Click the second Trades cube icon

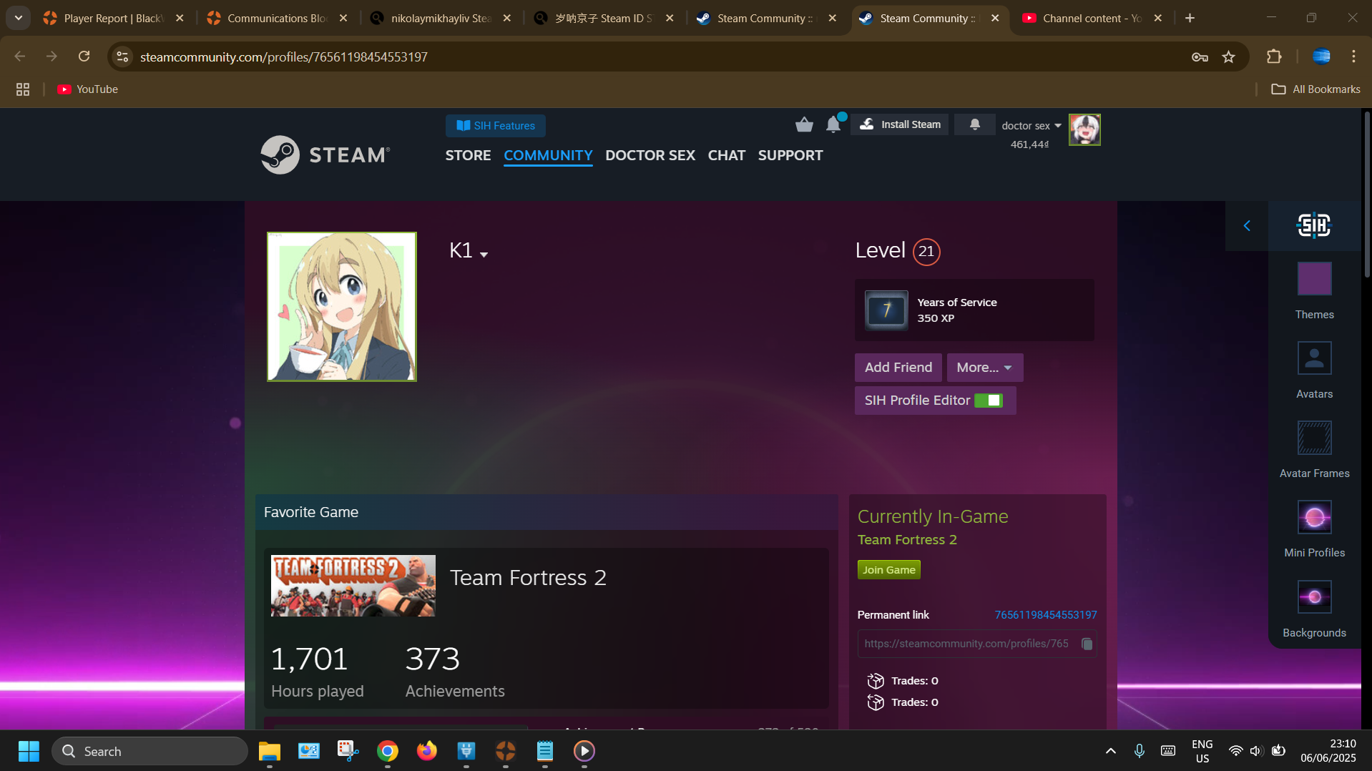(x=876, y=702)
